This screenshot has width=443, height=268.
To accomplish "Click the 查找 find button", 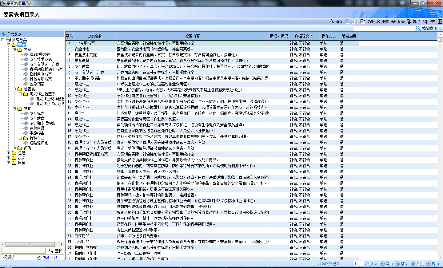I will (x=56, y=251).
